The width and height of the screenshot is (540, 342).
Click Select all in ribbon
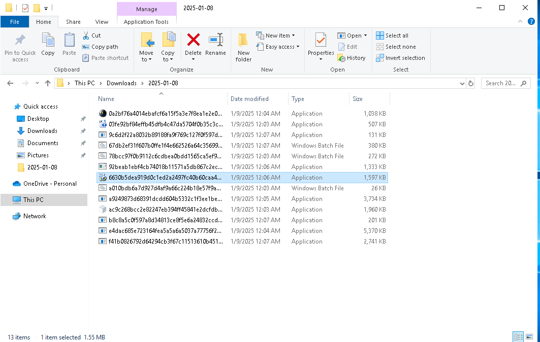pos(392,36)
